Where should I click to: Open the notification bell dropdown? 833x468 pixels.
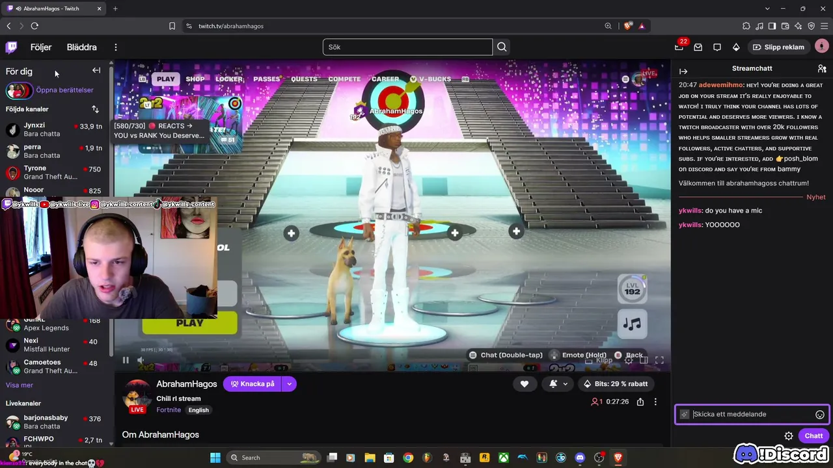[558, 384]
